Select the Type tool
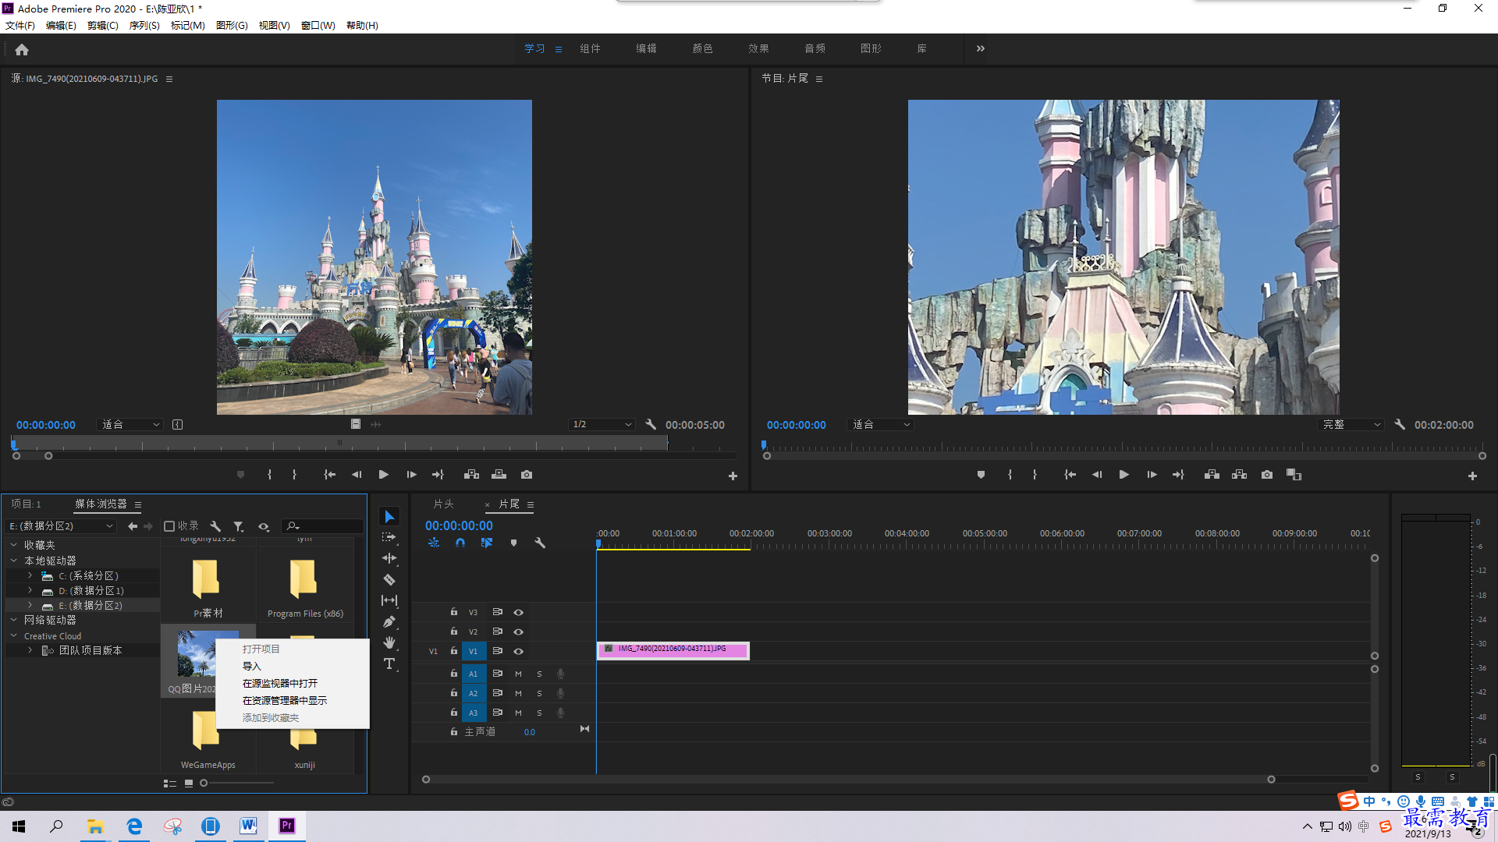Image resolution: width=1498 pixels, height=842 pixels. click(x=389, y=663)
